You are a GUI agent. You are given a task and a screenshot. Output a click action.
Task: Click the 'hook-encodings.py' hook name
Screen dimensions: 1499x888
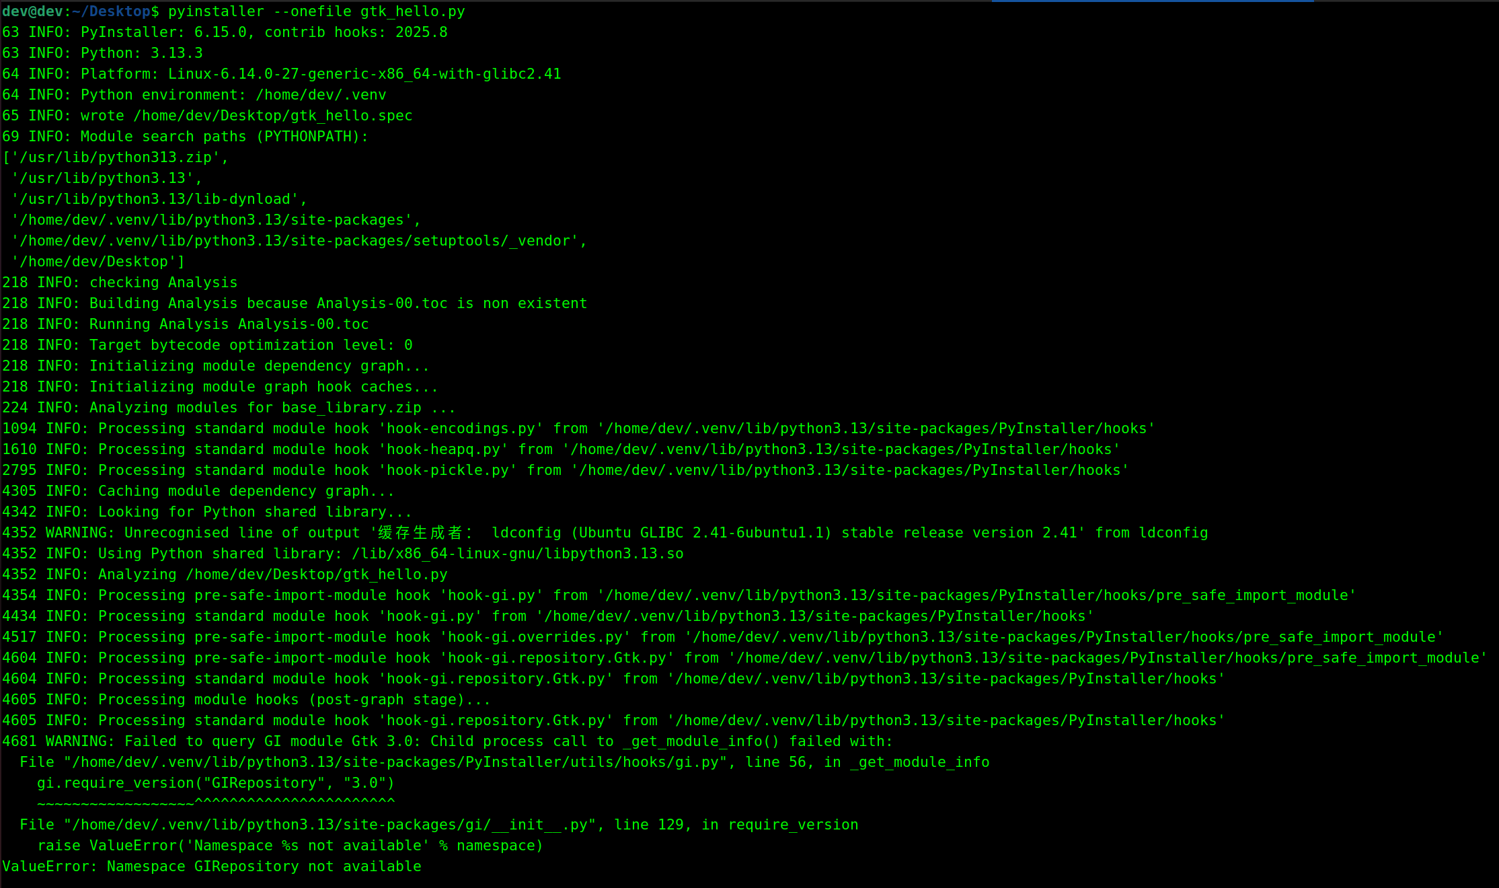pyautogui.click(x=461, y=429)
